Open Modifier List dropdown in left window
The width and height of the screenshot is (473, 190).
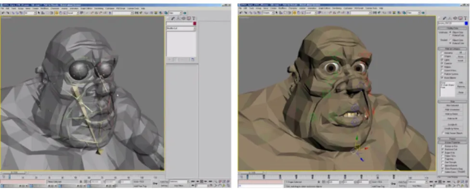[x=181, y=28]
